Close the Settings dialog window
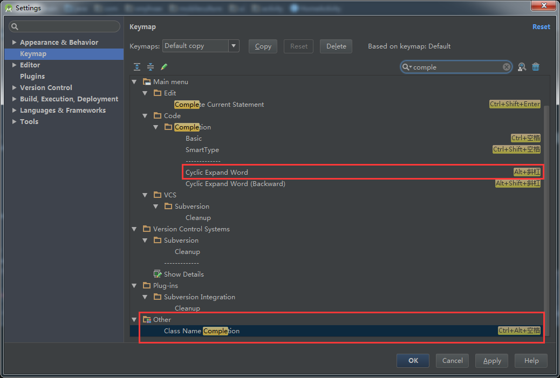This screenshot has height=378, width=560. pos(544,5)
